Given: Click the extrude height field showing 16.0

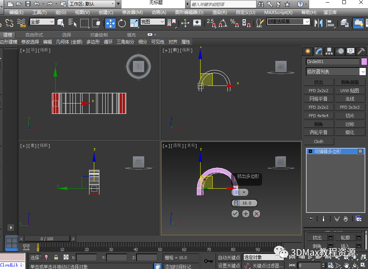Looking at the screenshot, I should click(247, 203).
